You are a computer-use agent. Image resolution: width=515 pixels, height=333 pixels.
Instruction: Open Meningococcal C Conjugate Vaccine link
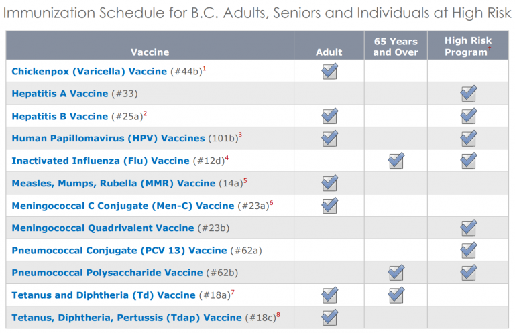coord(123,206)
